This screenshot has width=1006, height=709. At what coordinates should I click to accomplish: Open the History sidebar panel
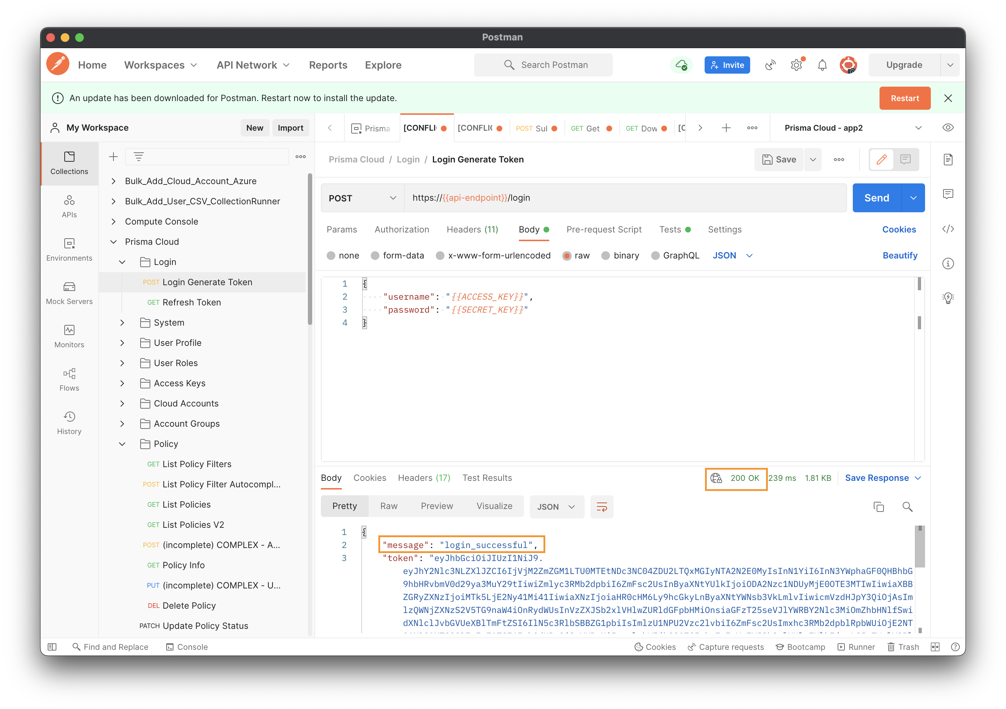(x=69, y=423)
